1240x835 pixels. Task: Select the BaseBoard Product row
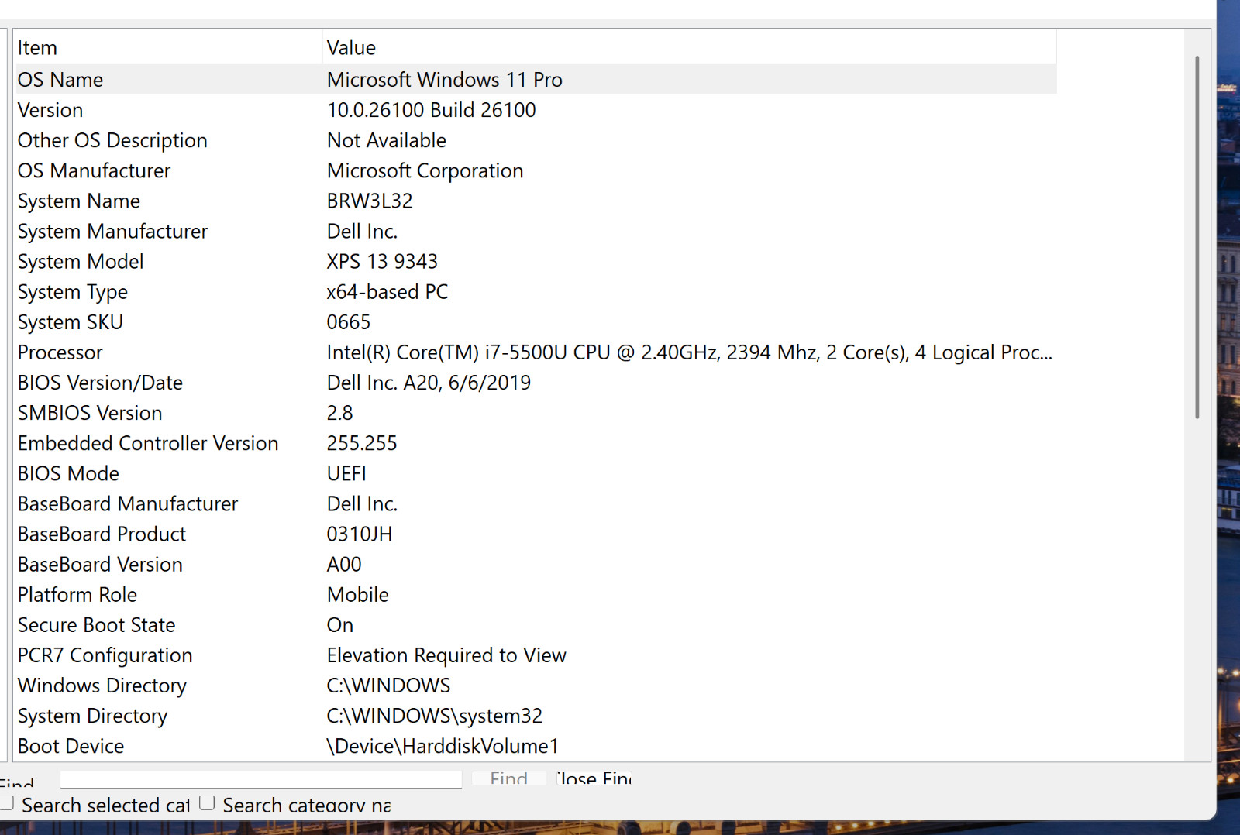(x=536, y=534)
